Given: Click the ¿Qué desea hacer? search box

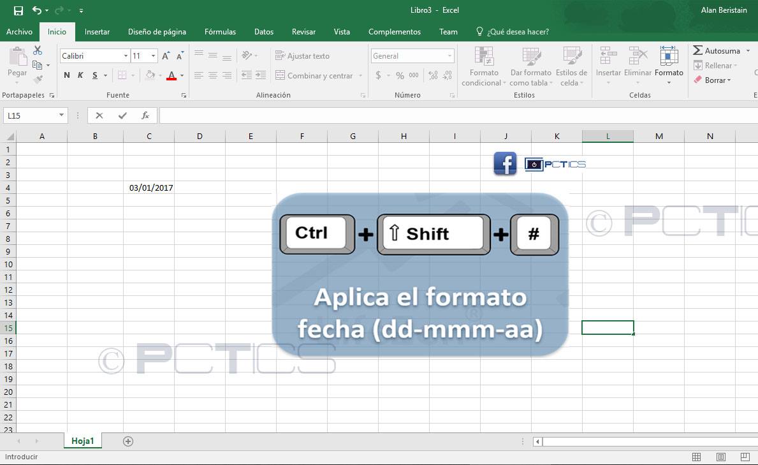Looking at the screenshot, I should [x=513, y=32].
